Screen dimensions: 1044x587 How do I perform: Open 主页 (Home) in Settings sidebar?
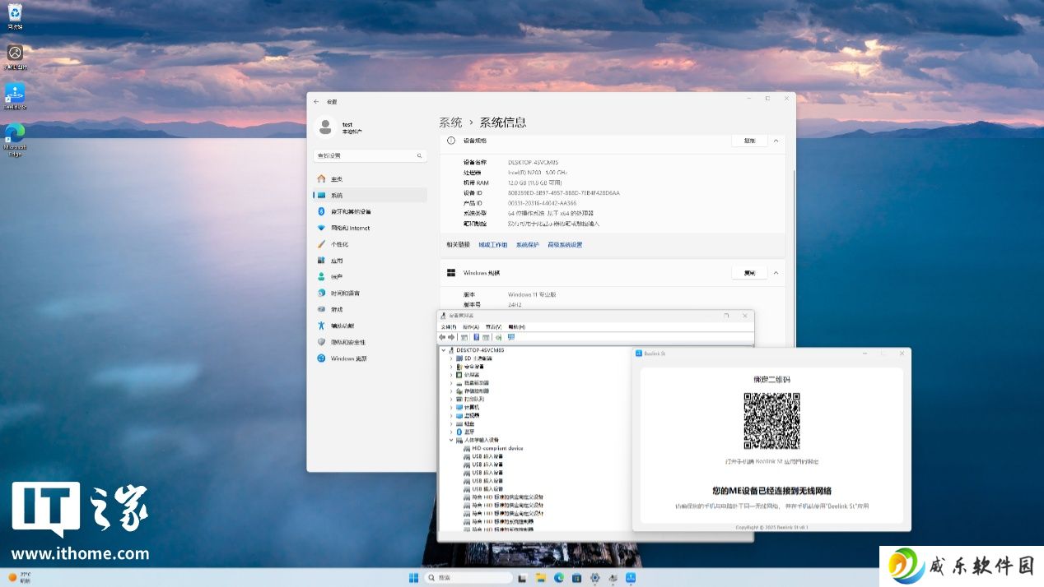coord(371,179)
